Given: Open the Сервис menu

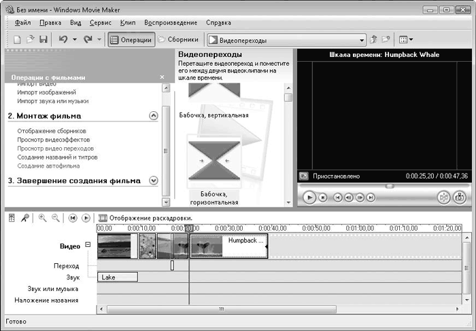Looking at the screenshot, I should 101,22.
